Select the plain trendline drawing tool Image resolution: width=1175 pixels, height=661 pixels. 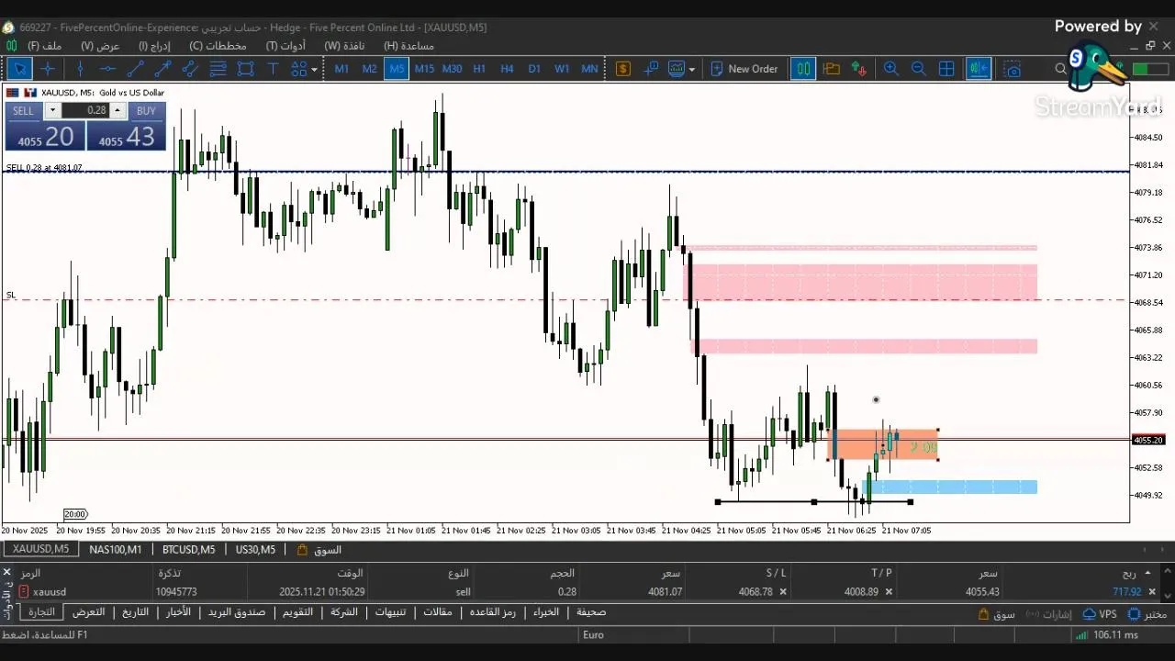point(135,69)
